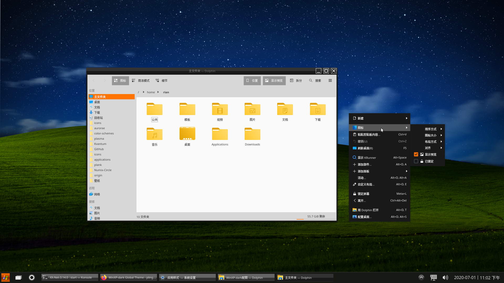Select 网络 in the remote section

point(112,194)
